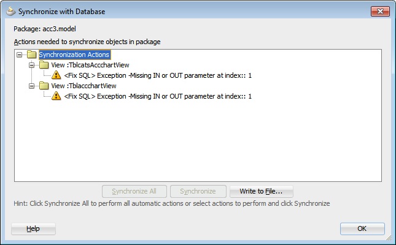396x245 pixels.
Task: Collapse the Synchronization Actions root node
Action: click(x=20, y=55)
